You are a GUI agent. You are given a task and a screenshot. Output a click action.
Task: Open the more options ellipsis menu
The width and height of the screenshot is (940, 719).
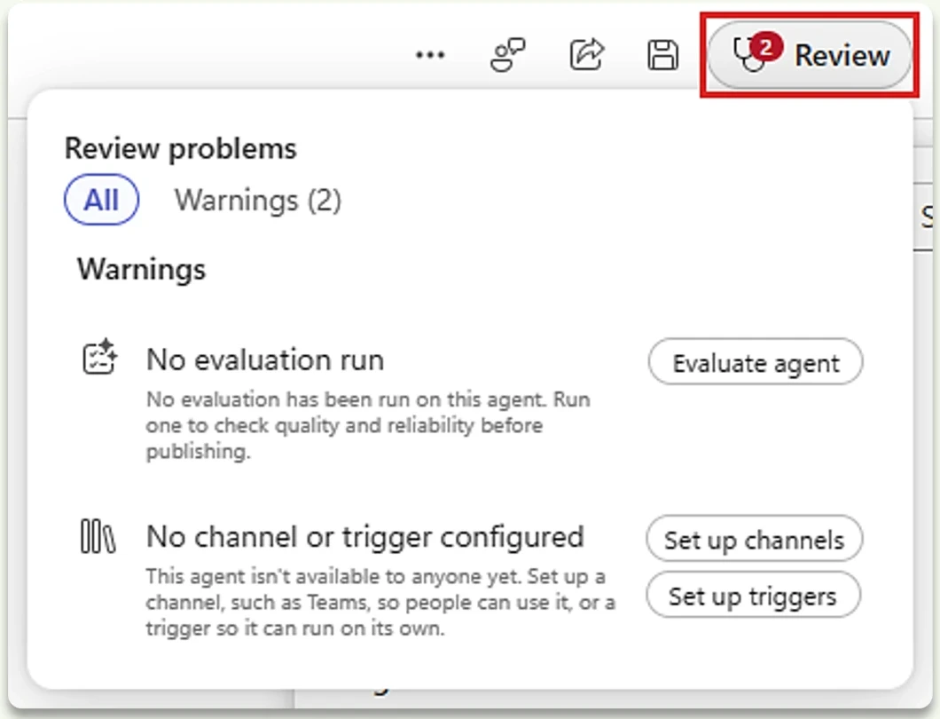click(430, 55)
